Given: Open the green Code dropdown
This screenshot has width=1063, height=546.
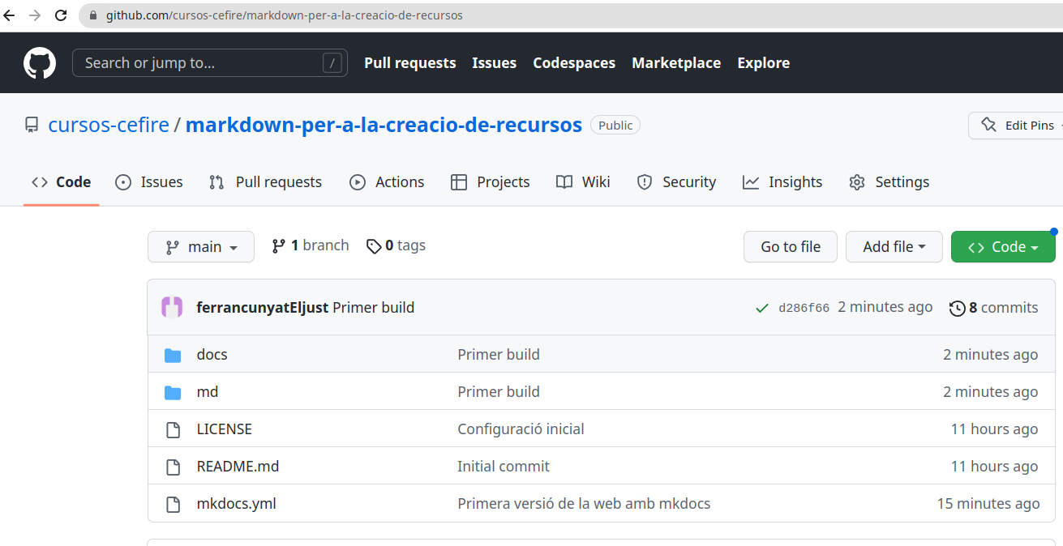Looking at the screenshot, I should [x=1003, y=246].
